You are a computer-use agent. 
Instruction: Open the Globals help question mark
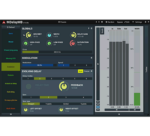(x=89, y=28)
